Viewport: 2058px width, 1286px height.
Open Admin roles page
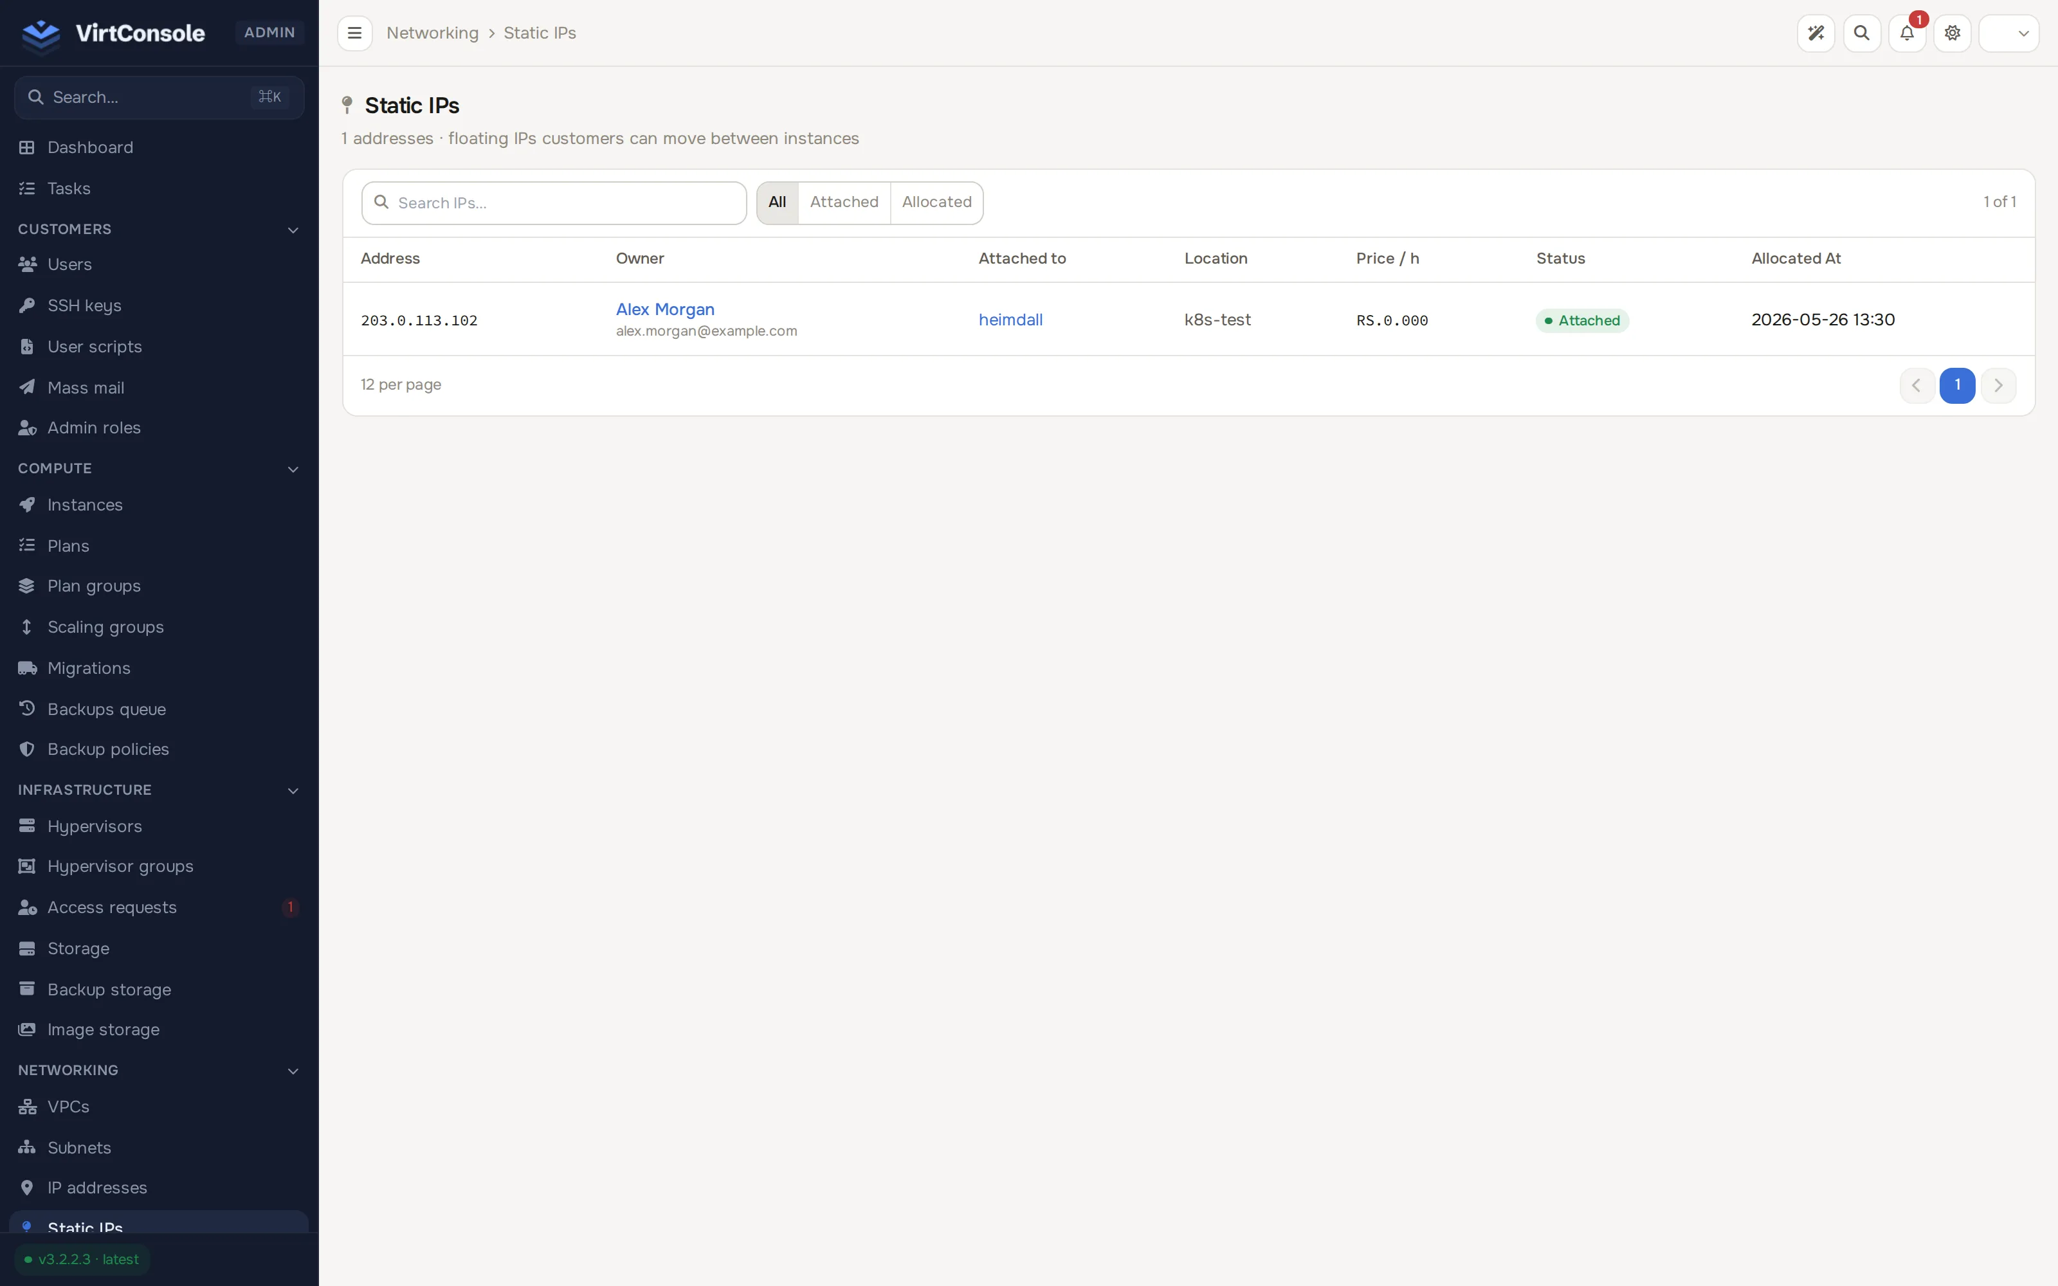pos(159,428)
